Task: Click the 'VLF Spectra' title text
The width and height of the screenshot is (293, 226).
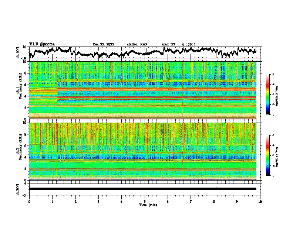Action: (x=42, y=44)
